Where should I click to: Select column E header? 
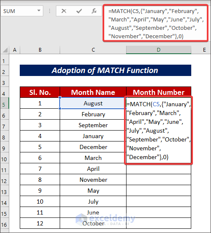201,50
